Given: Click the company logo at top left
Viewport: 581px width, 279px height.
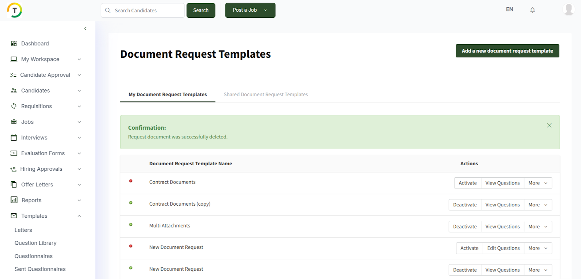Looking at the screenshot, I should 15,10.
